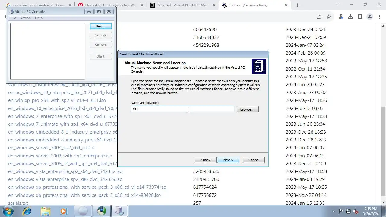Open taskbar clock showing 9:45 PM
This screenshot has height=217, width=386.
pos(371,211)
